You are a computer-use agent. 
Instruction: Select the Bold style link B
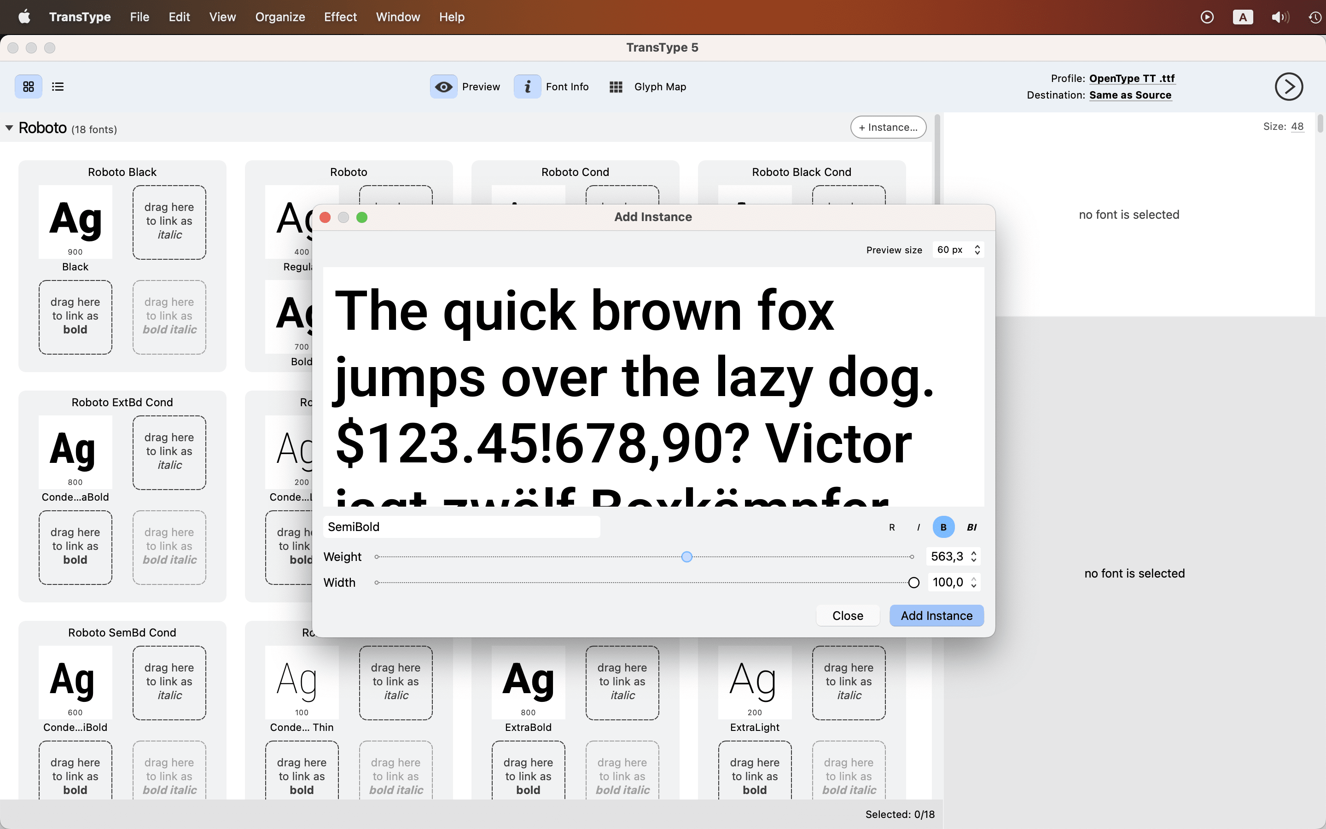(x=943, y=527)
